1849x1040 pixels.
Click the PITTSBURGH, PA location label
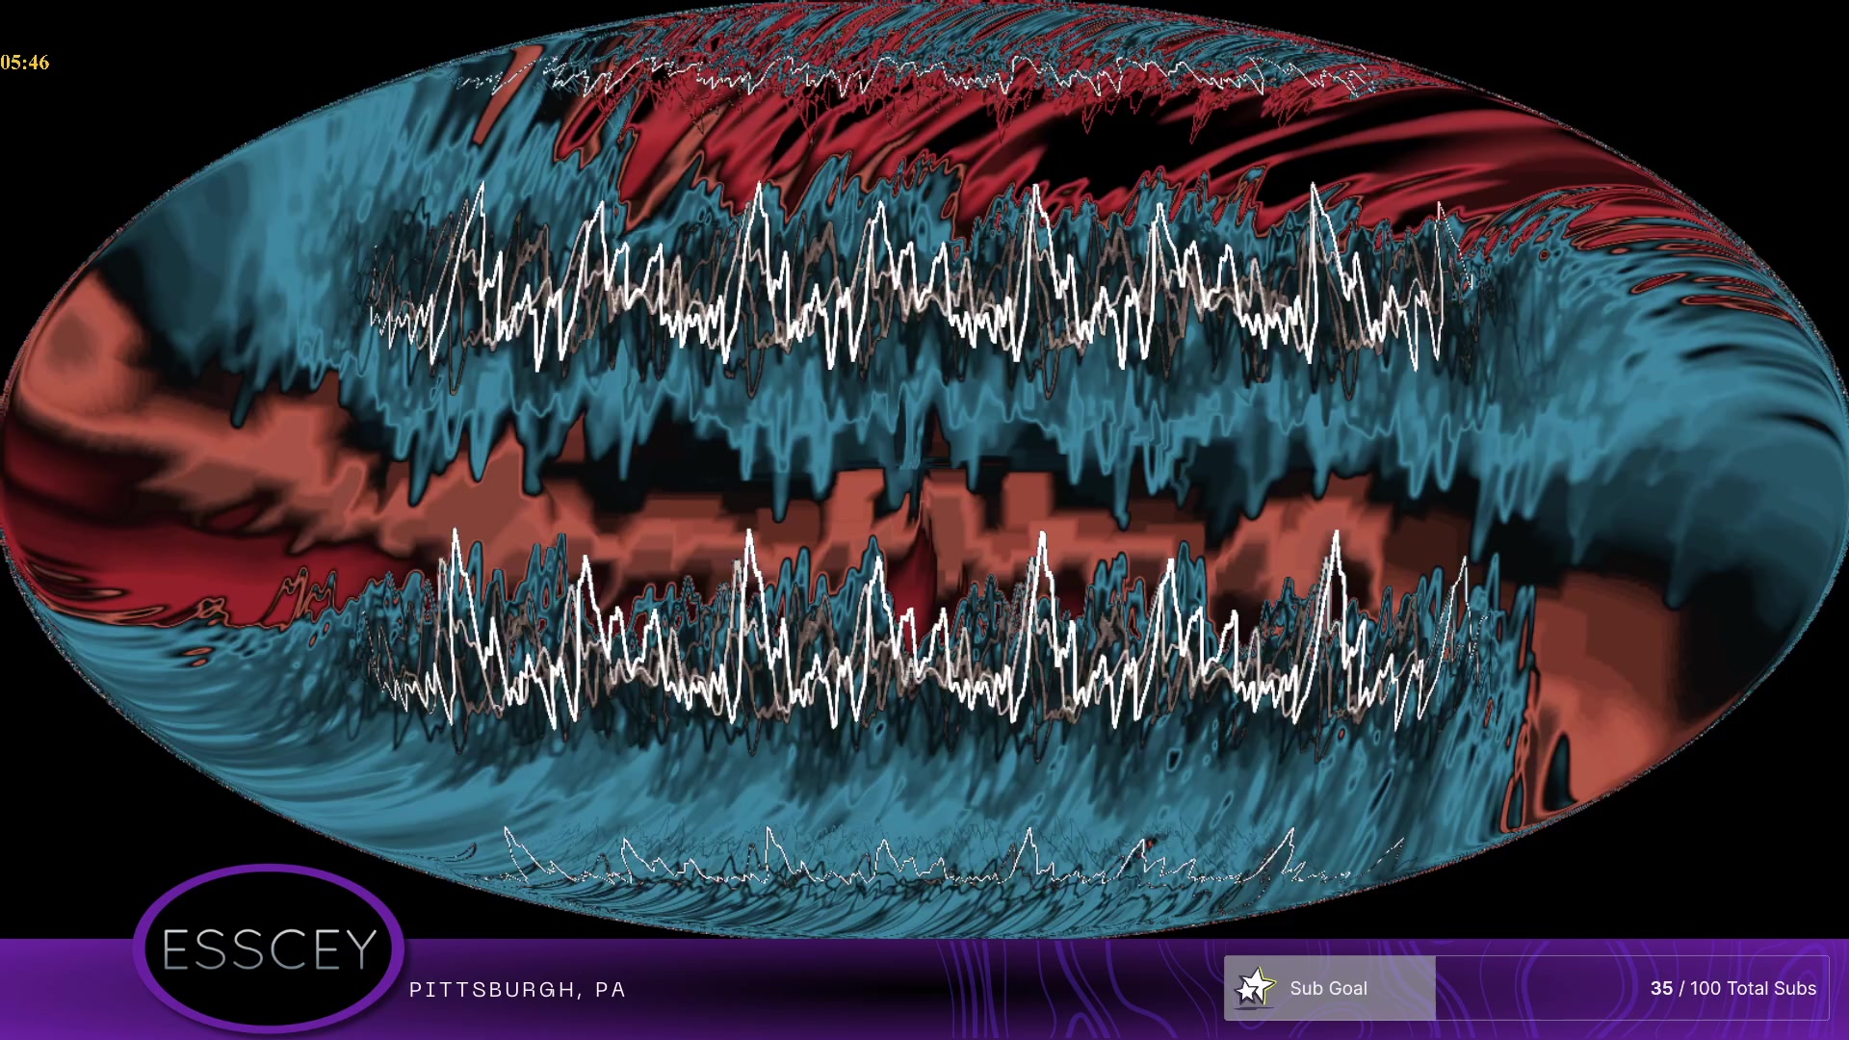517,990
